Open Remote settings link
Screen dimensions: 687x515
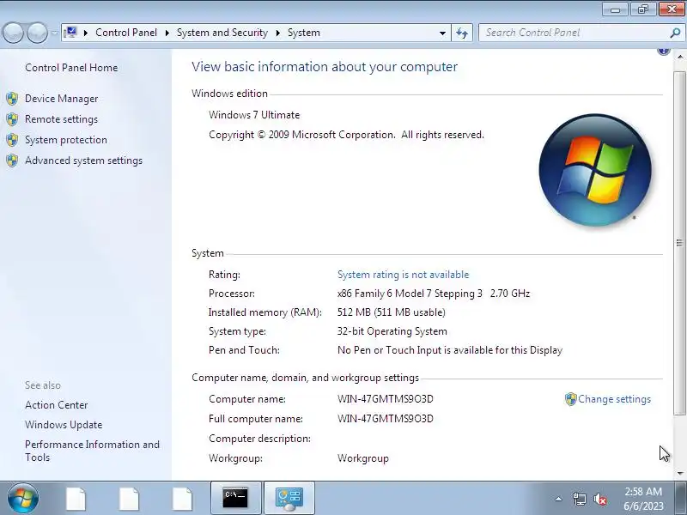61,119
